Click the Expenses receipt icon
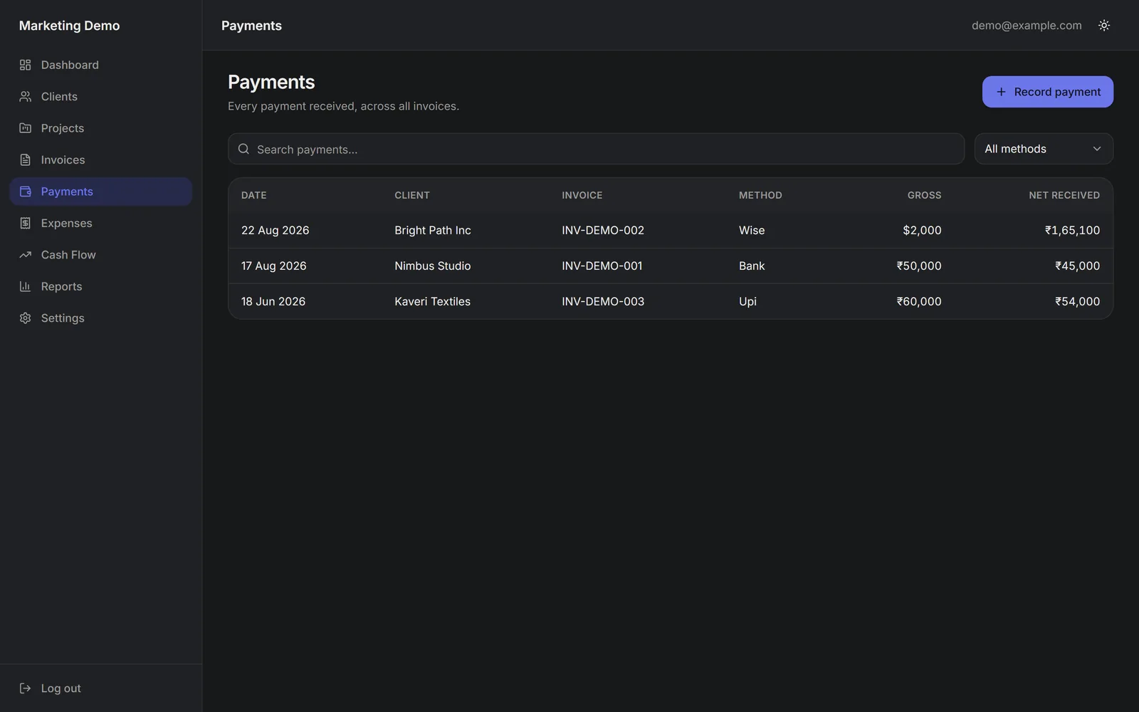Image resolution: width=1139 pixels, height=712 pixels. pyautogui.click(x=26, y=223)
